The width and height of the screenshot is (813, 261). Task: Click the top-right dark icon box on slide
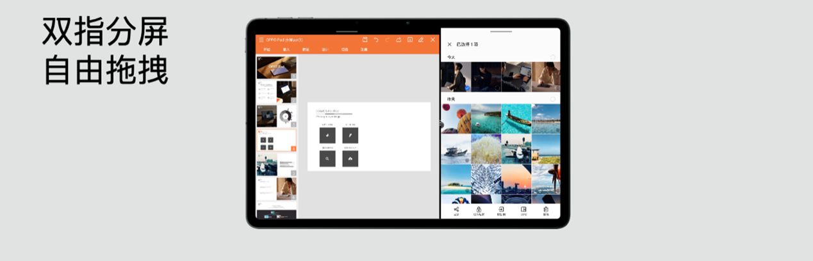(x=350, y=135)
